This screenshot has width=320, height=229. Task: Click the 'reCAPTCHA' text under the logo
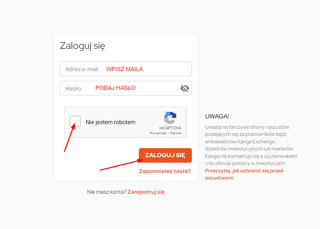click(x=170, y=128)
